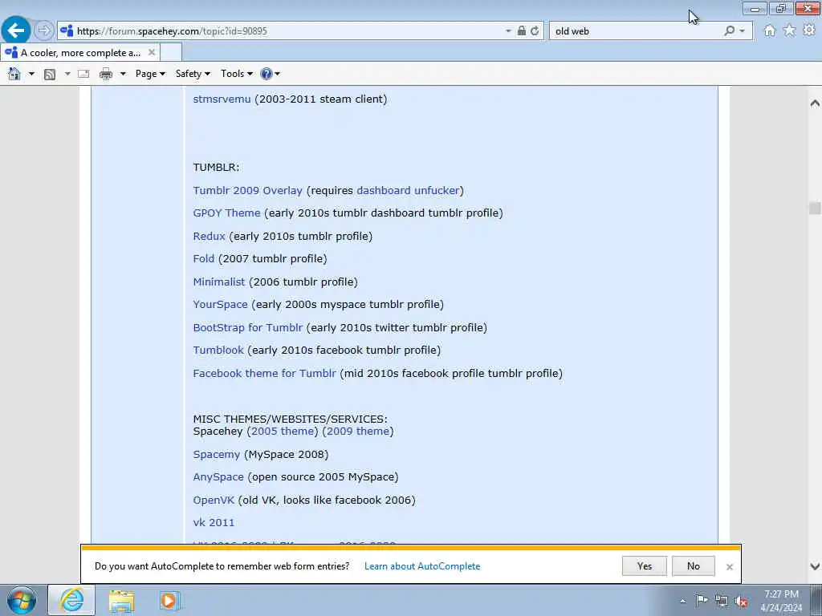The image size is (822, 616).
Task: Open the Safety menu
Action: (193, 74)
